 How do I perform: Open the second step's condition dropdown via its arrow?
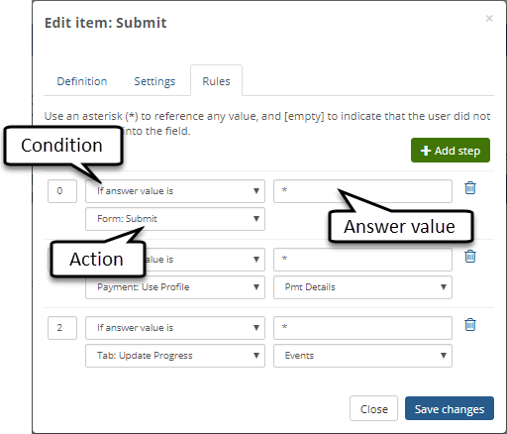pos(256,260)
